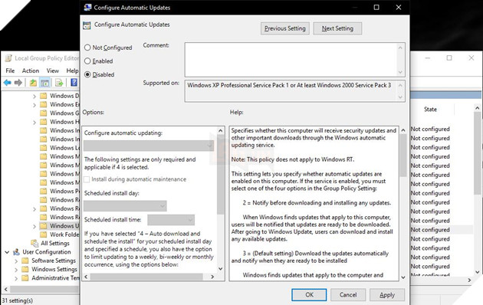
Task: Tick Install during automatic maintenance checkbox
Action: 87,179
